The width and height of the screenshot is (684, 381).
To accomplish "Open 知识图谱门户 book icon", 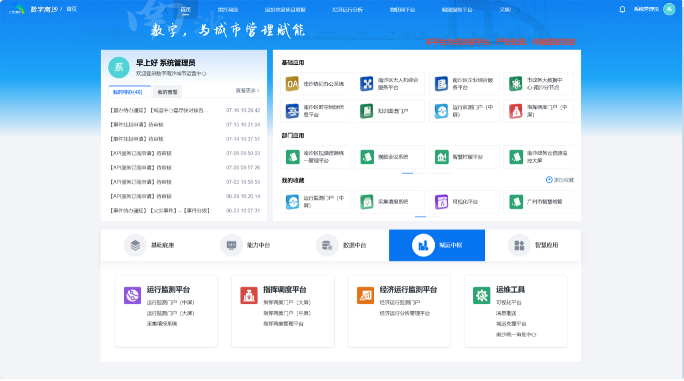I will pos(367,111).
